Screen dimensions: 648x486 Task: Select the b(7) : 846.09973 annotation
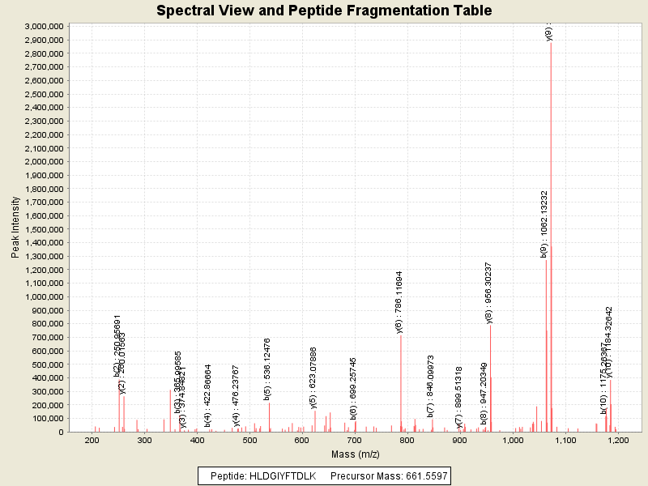(431, 386)
